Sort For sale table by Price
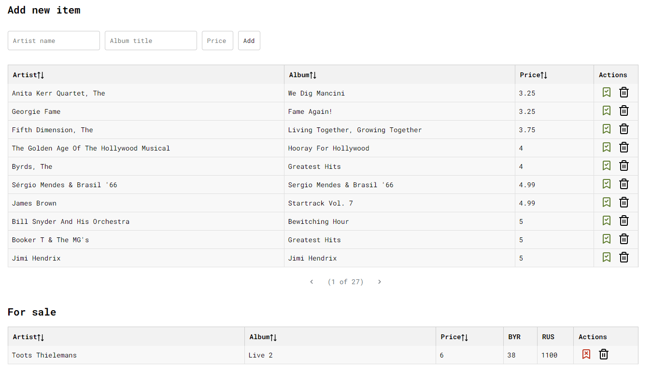This screenshot has width=652, height=371. 465,337
